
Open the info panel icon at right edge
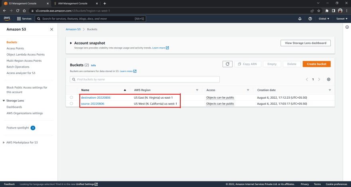(347, 27)
